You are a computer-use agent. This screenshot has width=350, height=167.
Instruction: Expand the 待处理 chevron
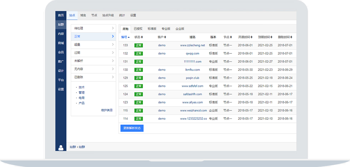coord(113,28)
